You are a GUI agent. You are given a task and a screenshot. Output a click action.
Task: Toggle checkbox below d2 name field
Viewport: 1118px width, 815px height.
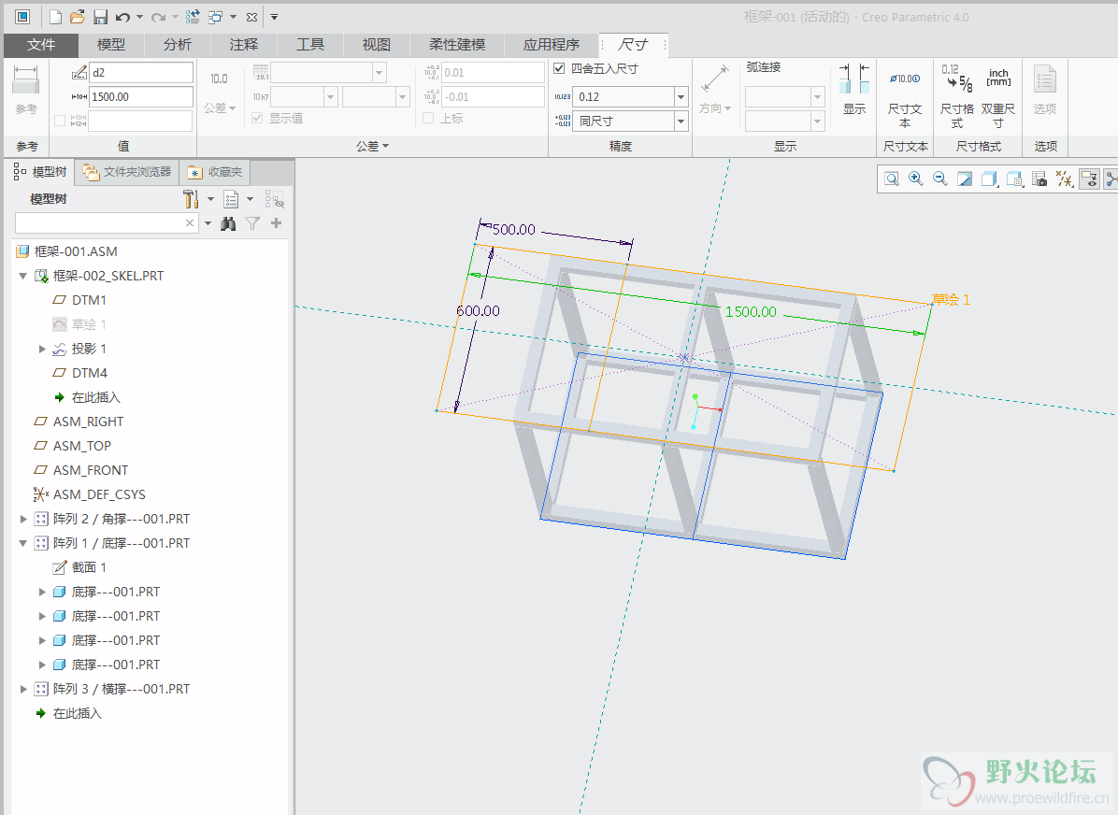pyautogui.click(x=60, y=122)
